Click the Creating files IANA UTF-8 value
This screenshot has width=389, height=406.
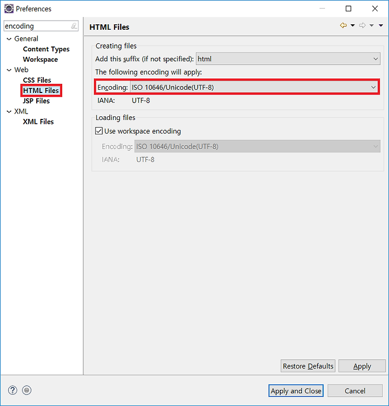[141, 101]
